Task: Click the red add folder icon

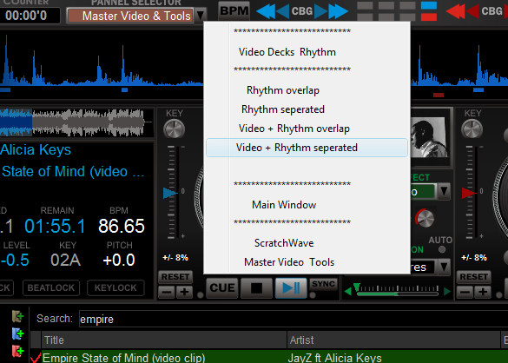Action: 18,351
